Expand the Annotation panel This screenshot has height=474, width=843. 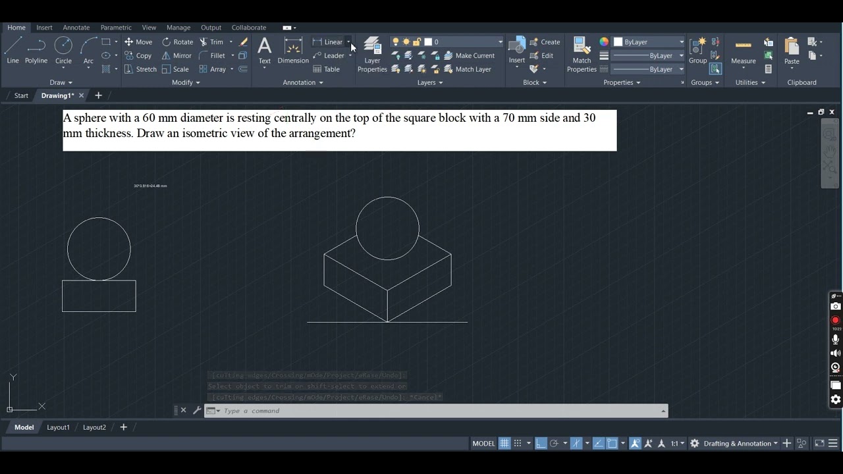[303, 82]
